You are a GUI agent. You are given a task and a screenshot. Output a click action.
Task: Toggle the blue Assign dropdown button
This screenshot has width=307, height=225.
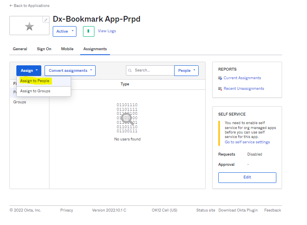(x=29, y=71)
